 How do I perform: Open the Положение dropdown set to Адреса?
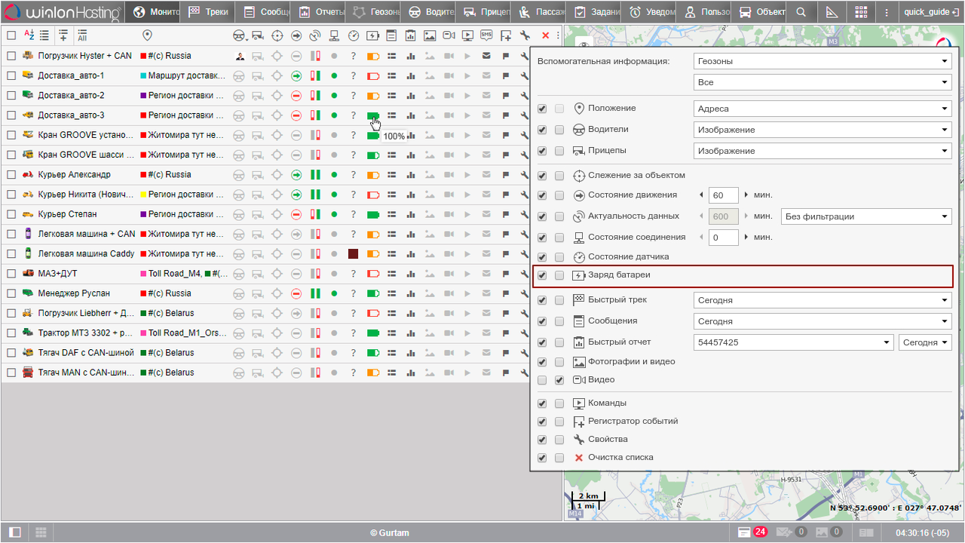[820, 109]
